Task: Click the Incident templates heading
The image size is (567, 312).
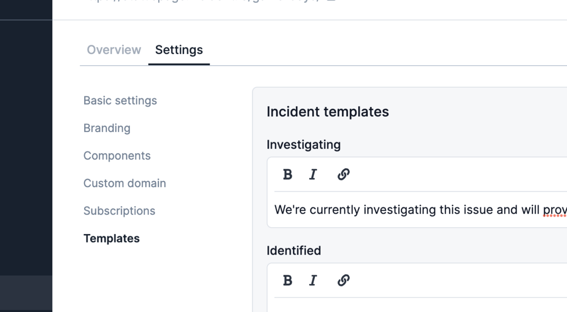Action: click(x=328, y=112)
